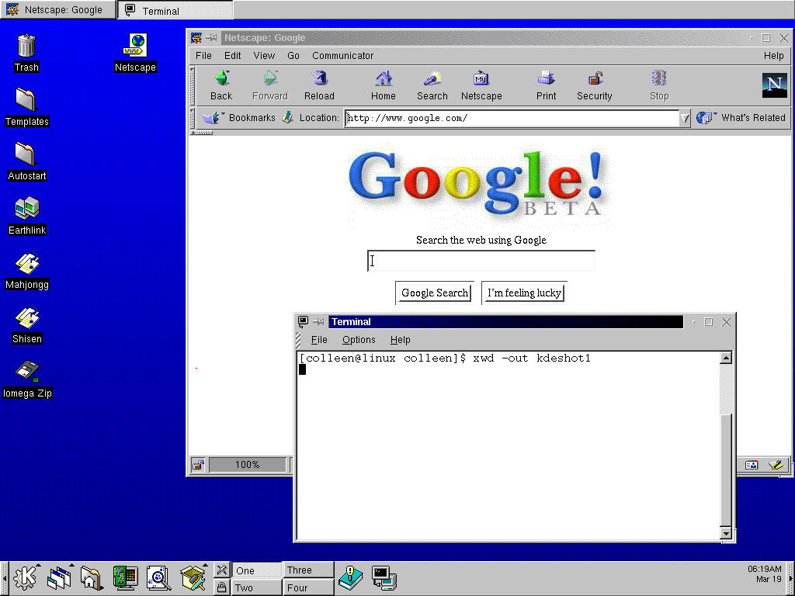Open Netscape File menu
This screenshot has height=596, width=795.
(x=203, y=56)
